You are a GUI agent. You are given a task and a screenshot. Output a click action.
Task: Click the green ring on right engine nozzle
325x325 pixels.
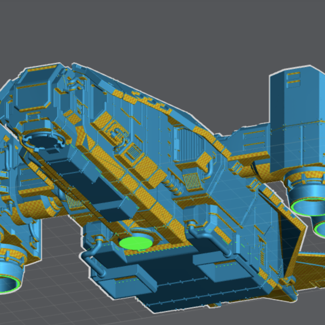pos(309,207)
